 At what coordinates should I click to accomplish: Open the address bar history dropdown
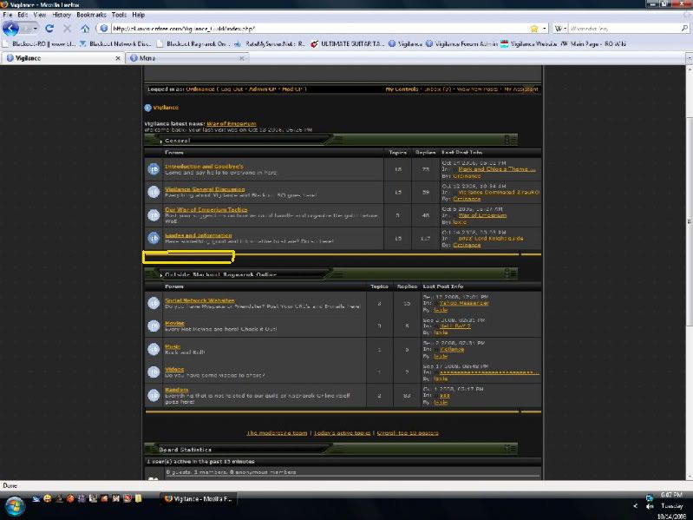tap(545, 28)
